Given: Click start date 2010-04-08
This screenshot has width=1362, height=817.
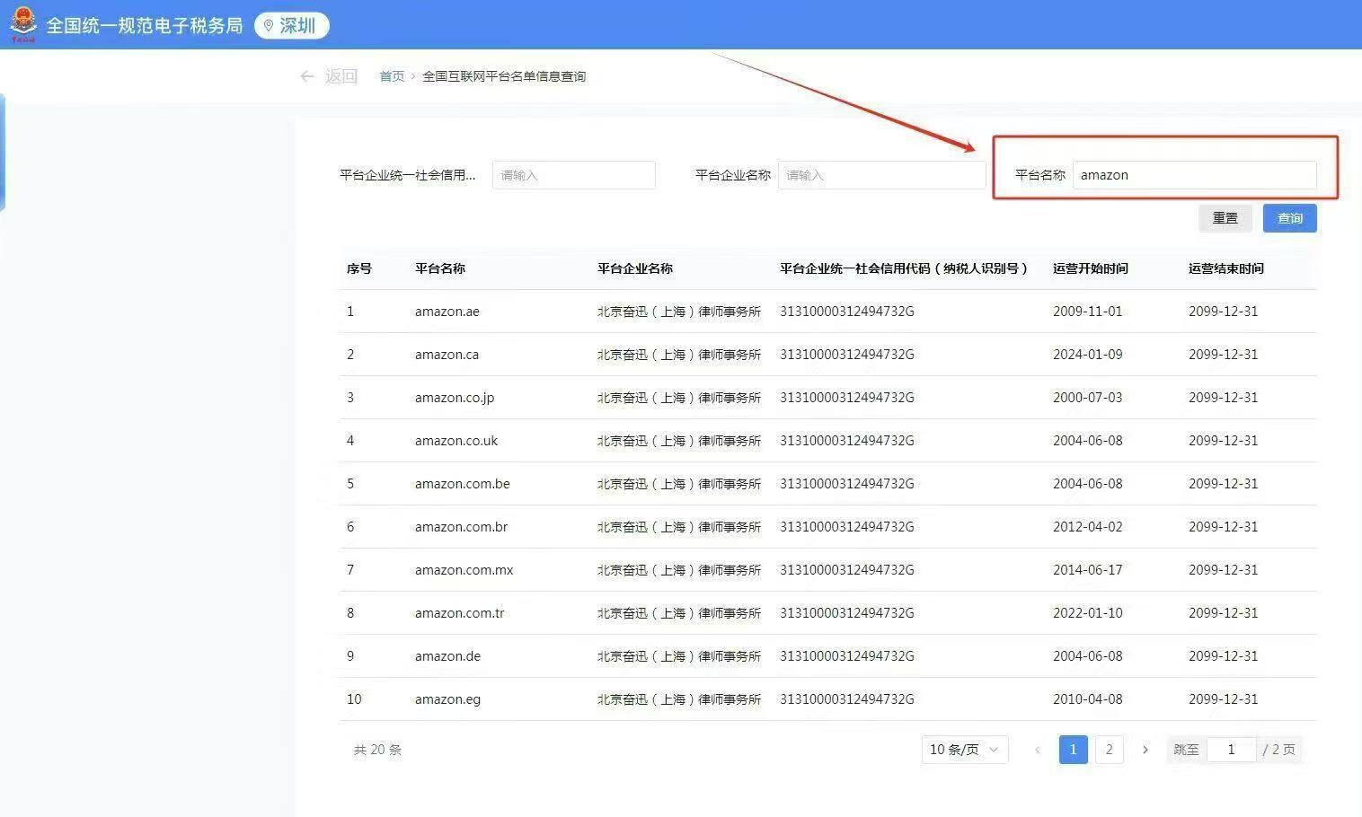Looking at the screenshot, I should pos(1088,699).
